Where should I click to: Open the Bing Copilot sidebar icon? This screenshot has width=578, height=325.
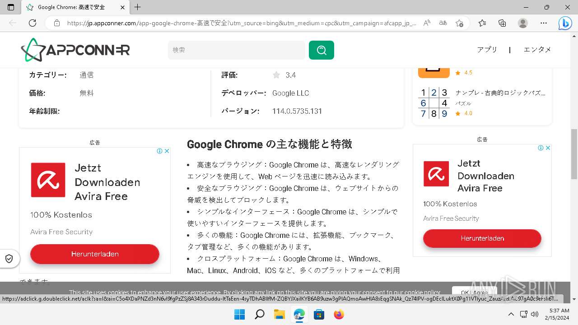[565, 23]
